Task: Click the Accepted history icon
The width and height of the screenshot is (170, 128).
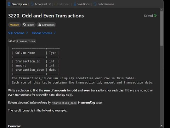Action: [x=32, y=4]
